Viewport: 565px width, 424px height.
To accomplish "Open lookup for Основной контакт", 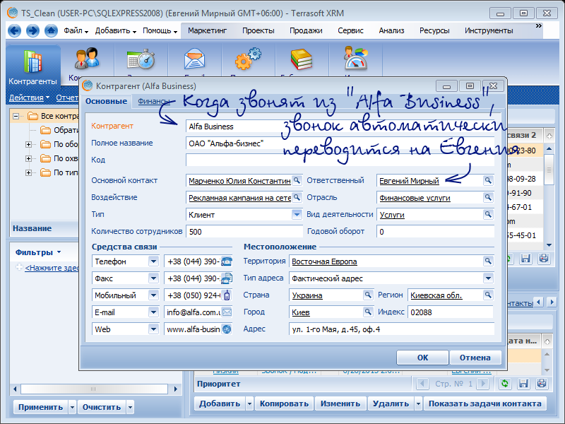I will 297,180.
